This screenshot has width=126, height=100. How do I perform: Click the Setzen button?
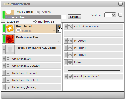[x=74, y=17]
